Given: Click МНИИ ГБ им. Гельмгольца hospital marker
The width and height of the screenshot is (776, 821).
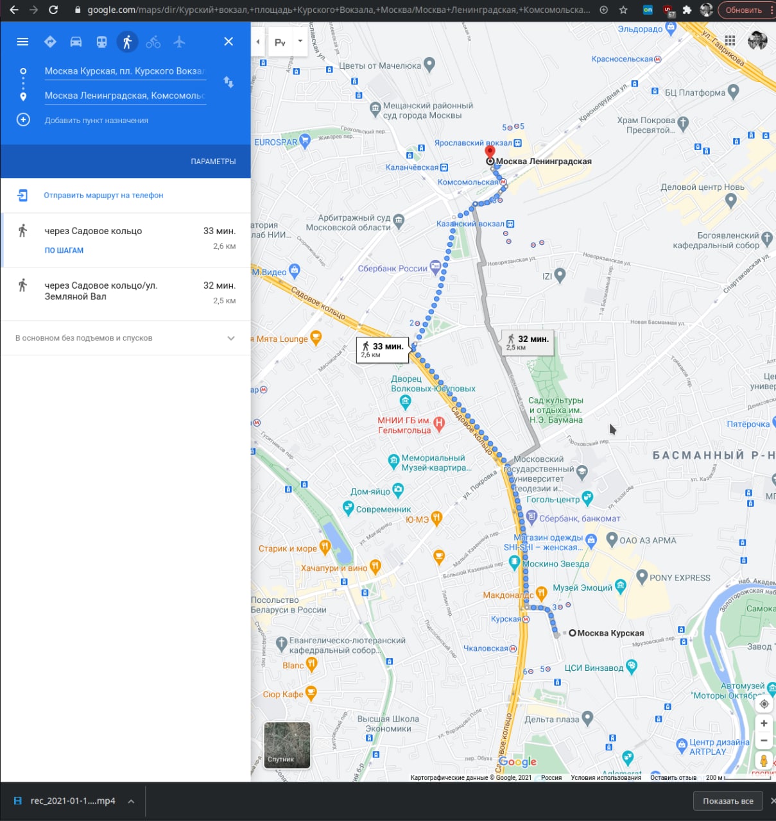Looking at the screenshot, I should pos(439,423).
